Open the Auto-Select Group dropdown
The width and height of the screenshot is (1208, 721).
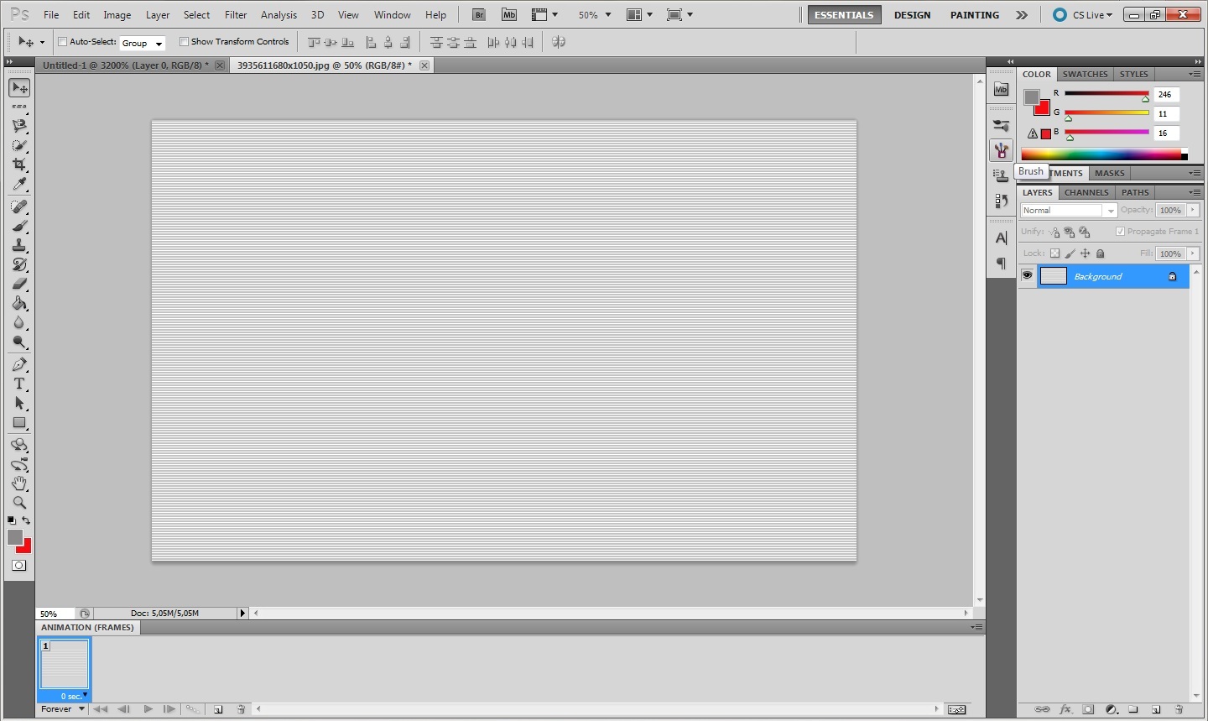[x=142, y=43]
